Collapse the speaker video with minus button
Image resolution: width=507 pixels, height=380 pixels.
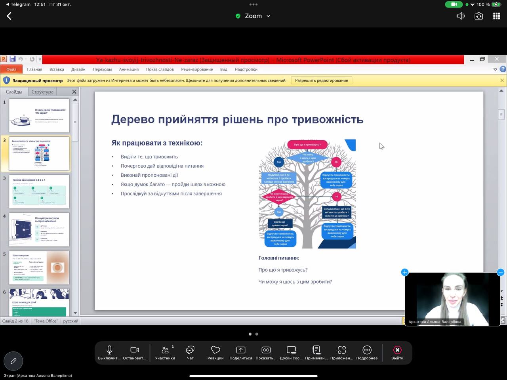tap(500, 272)
